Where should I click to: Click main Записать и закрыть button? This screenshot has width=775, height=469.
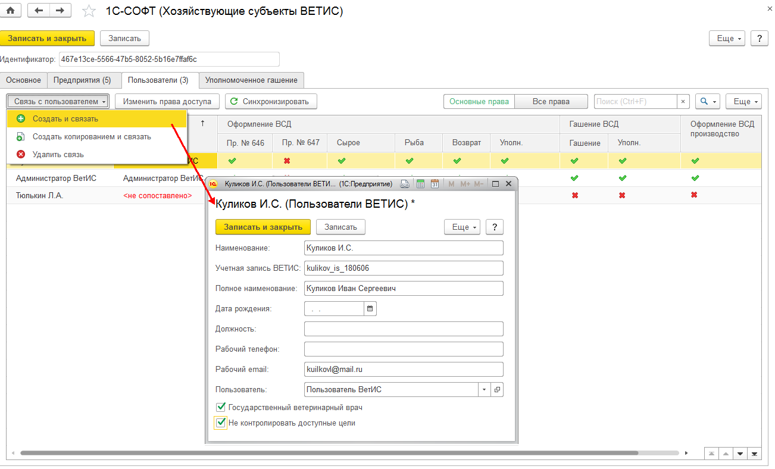[47, 38]
